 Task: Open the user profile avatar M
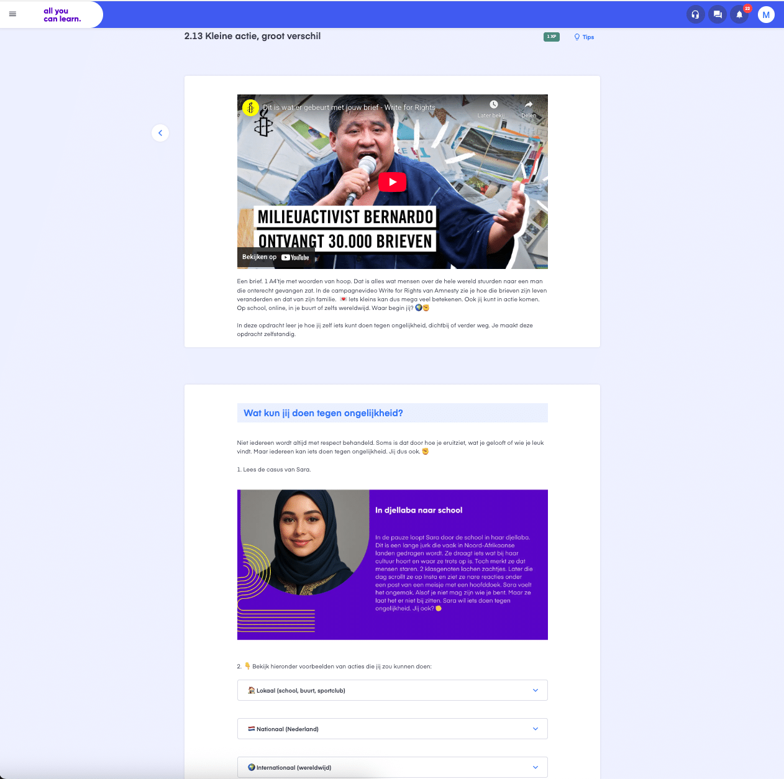(x=766, y=14)
